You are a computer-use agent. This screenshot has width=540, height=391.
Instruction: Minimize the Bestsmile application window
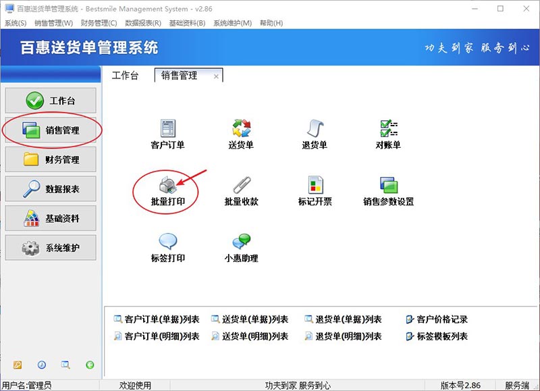475,9
